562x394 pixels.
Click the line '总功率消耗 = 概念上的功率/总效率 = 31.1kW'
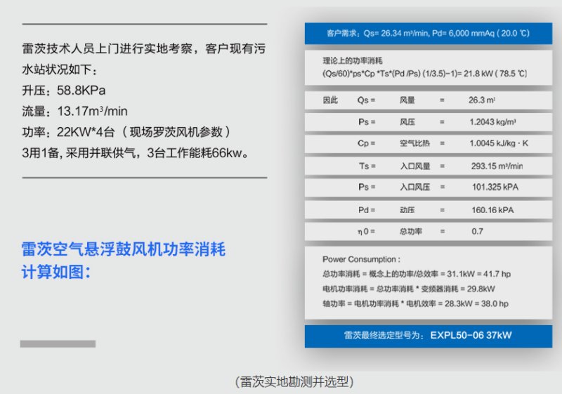[417, 274]
